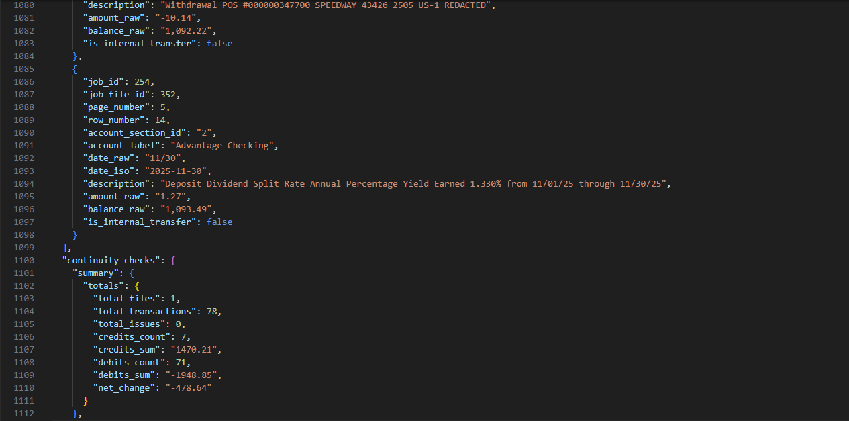The image size is (849, 421).
Task: Place cursor on the "date_iso" value 2025-11-30
Action: [x=170, y=171]
